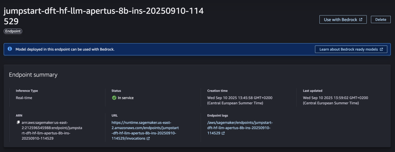Screen dimensions: 395x152
Task: Copy the endpoint ARN with the copy icon
Action: click(x=18, y=123)
